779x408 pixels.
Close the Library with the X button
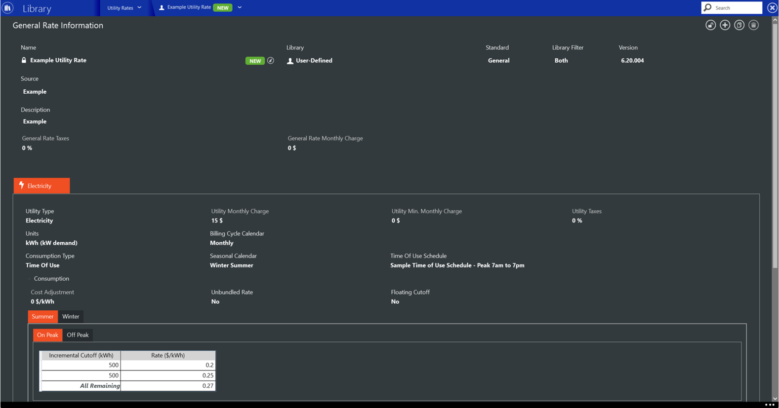click(x=772, y=8)
